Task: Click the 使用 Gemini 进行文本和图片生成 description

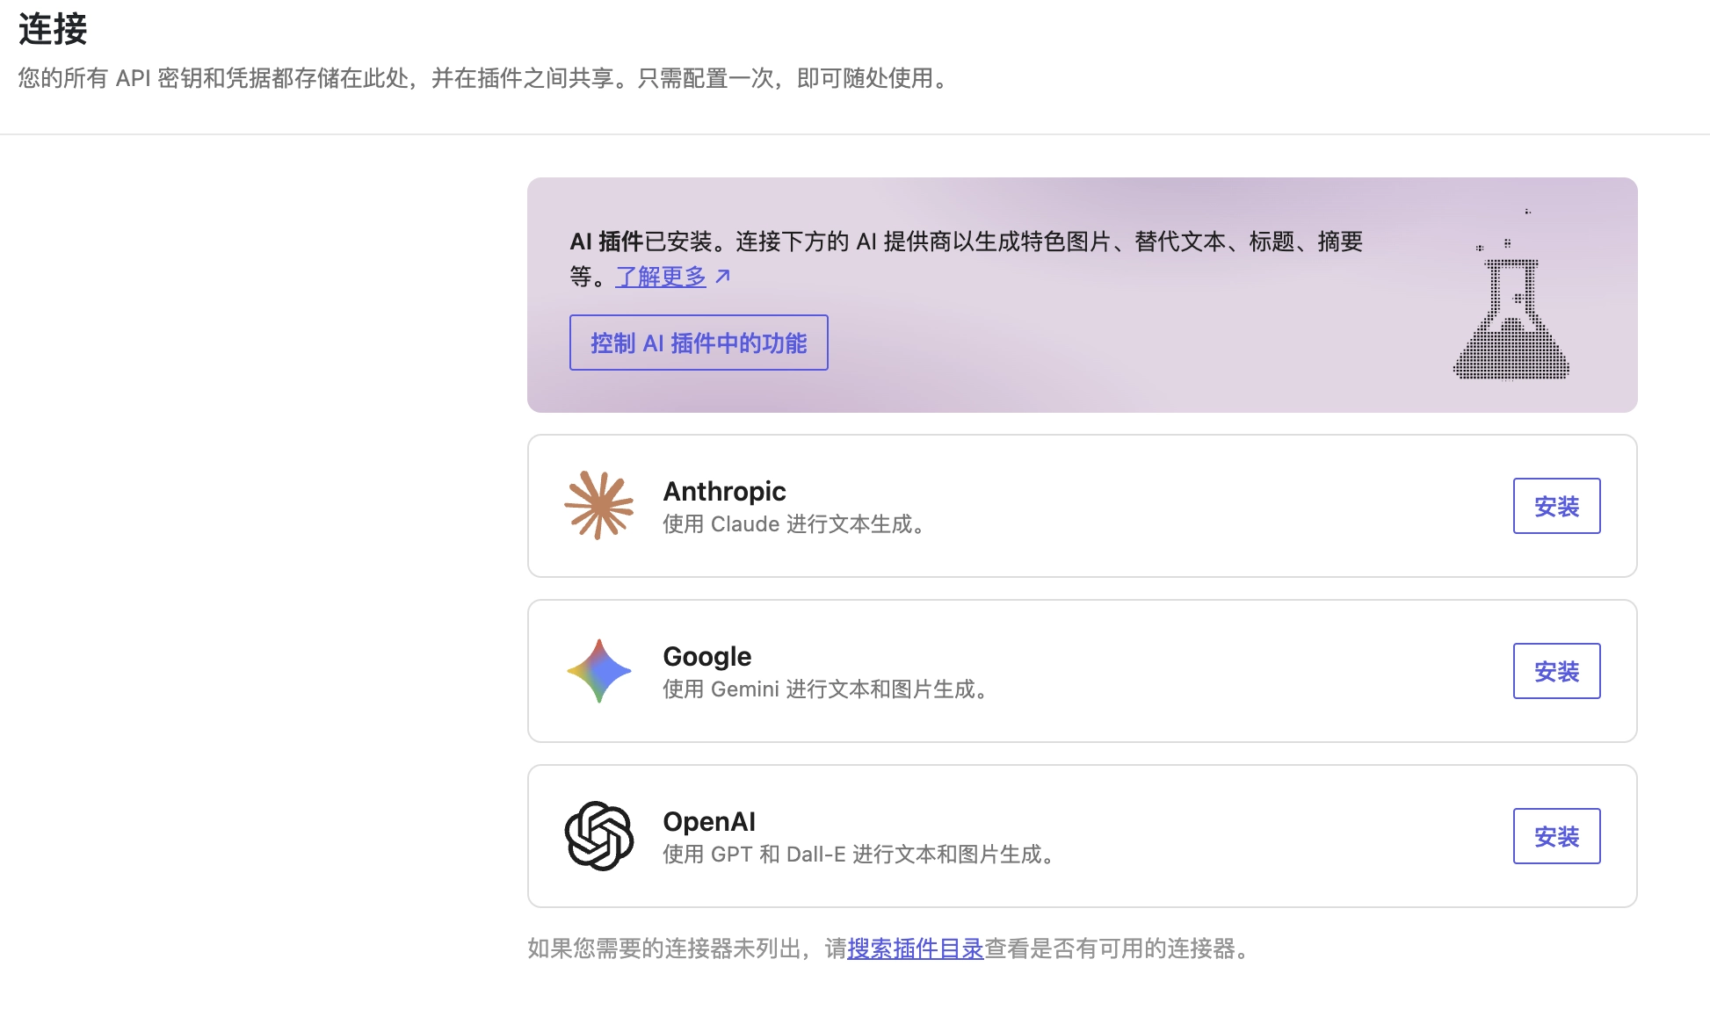Action: click(825, 689)
